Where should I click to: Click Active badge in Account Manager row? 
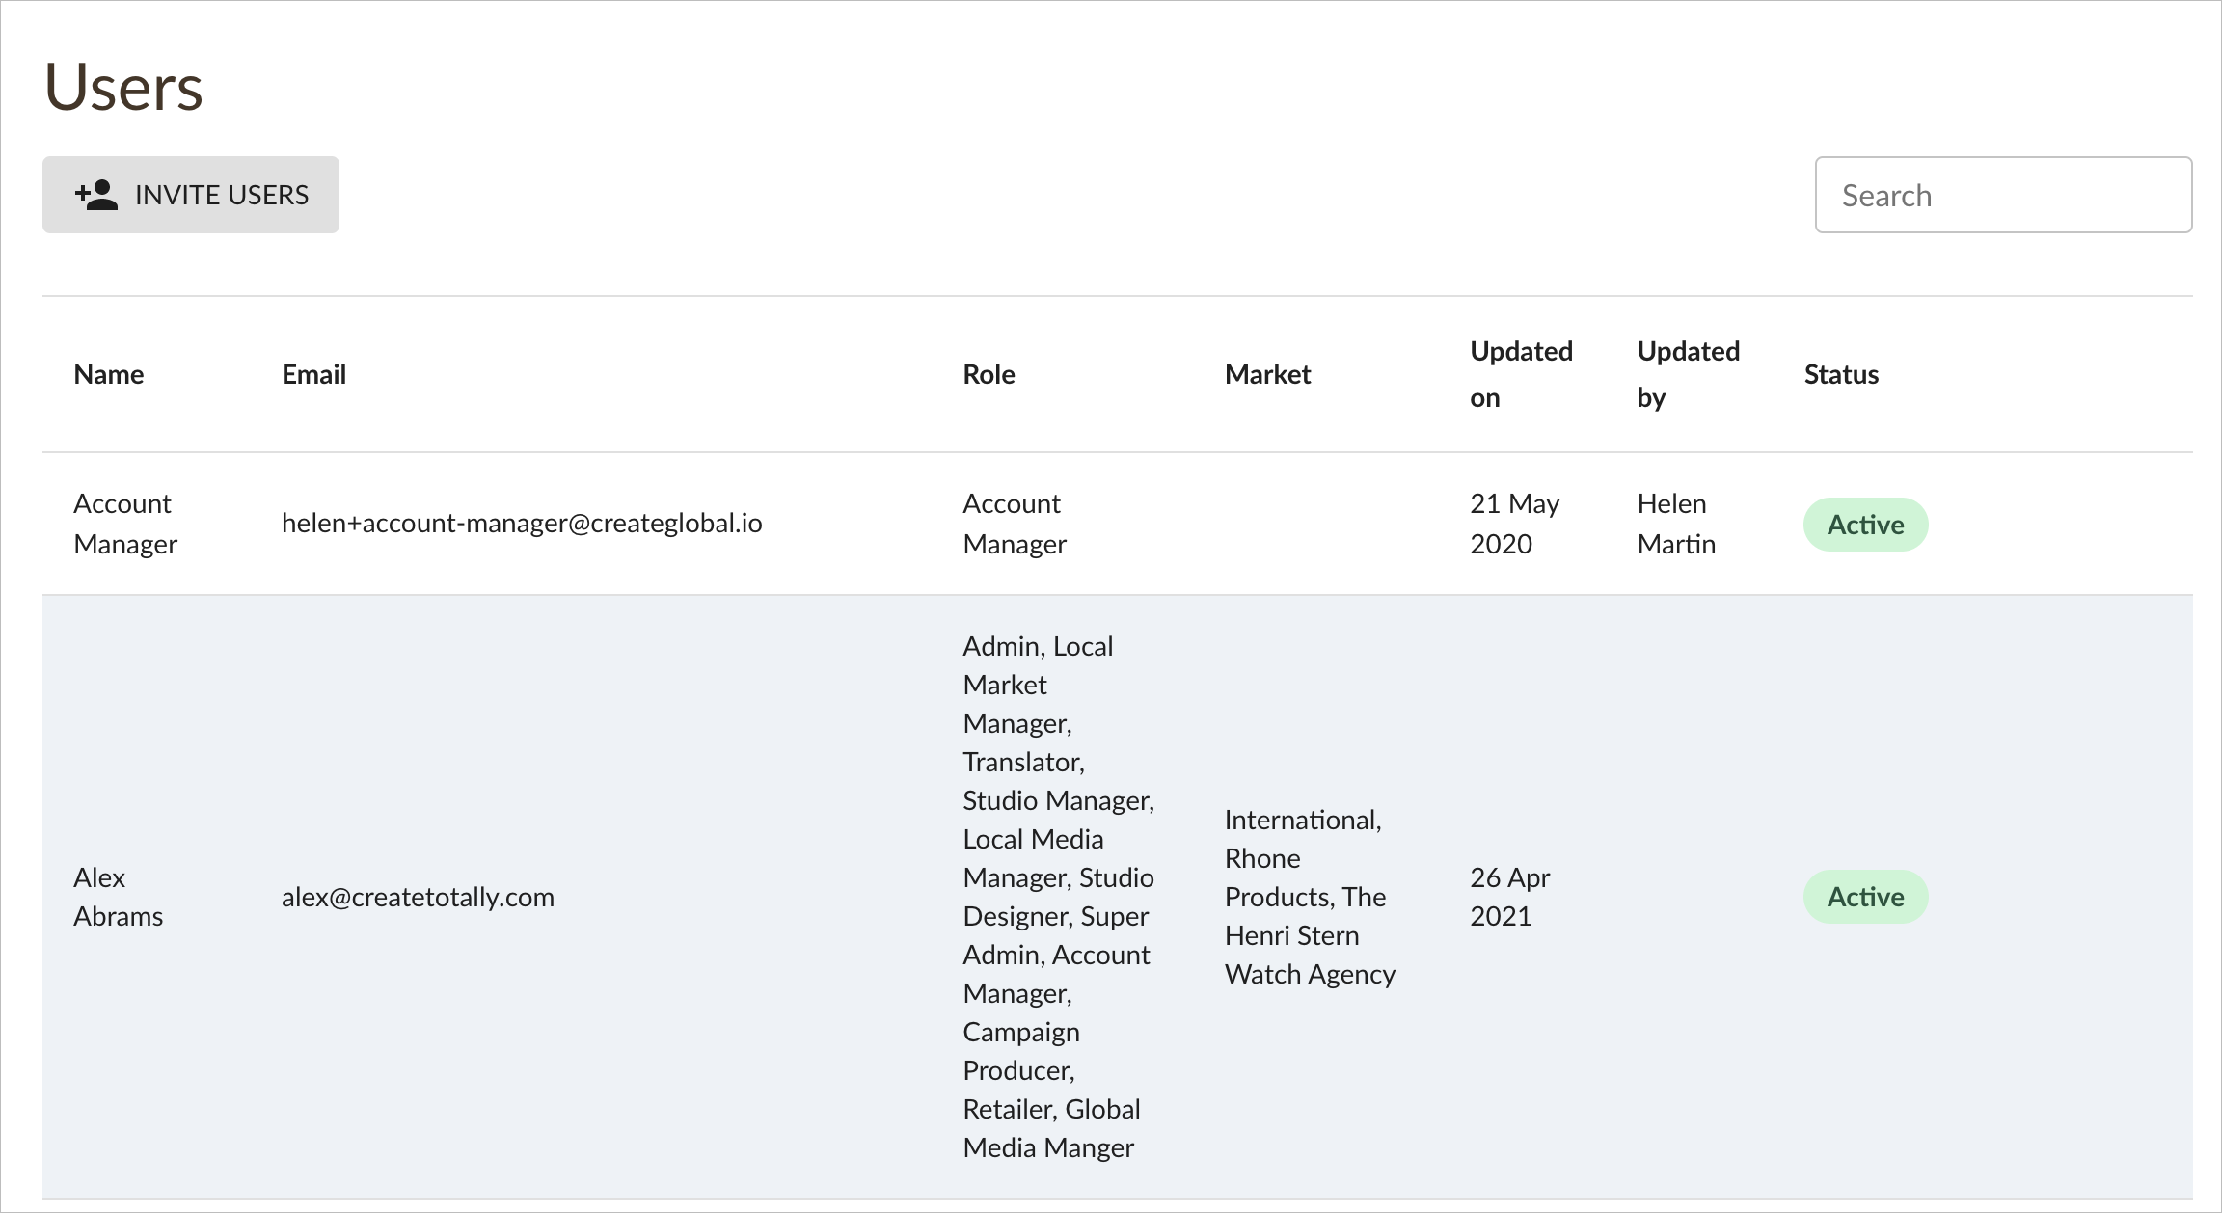coord(1865,525)
